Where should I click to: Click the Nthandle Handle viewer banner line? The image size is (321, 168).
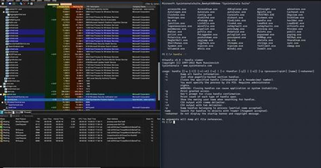point(183,60)
